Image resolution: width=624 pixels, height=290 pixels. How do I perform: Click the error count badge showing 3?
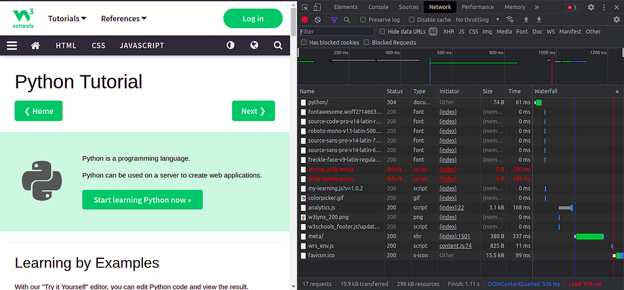[572, 7]
